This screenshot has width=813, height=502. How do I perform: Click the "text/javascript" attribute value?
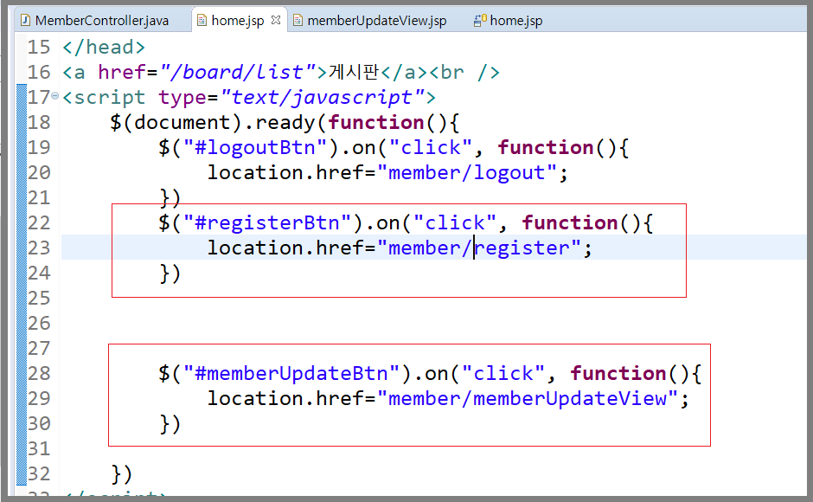tap(322, 97)
